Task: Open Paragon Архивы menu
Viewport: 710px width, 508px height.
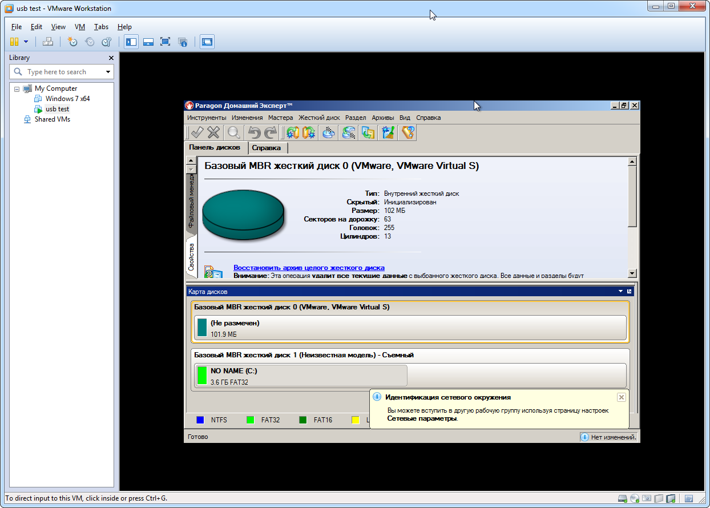Action: click(383, 118)
